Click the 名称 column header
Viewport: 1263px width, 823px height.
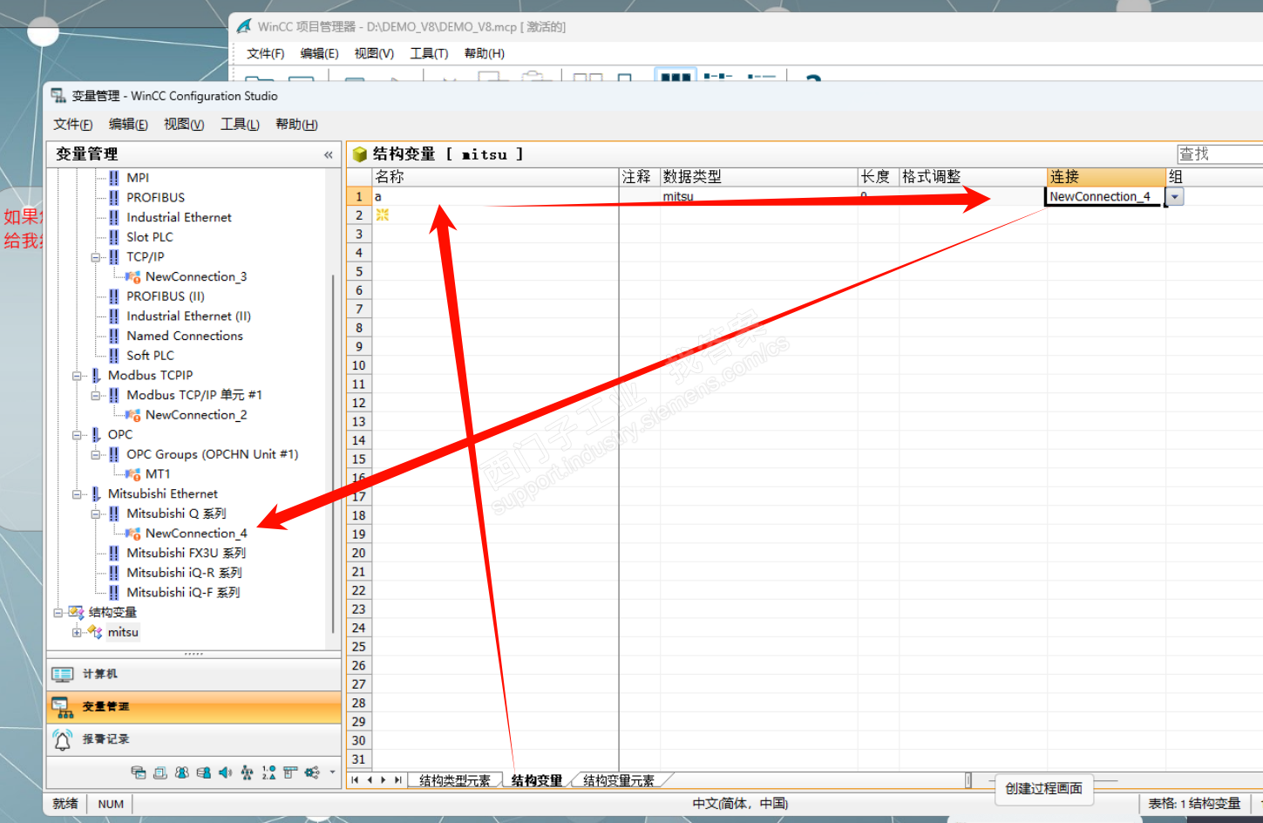tap(495, 177)
